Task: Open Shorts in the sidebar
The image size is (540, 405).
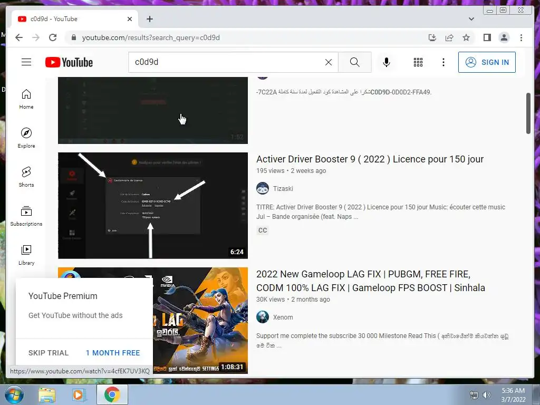Action: [x=26, y=177]
